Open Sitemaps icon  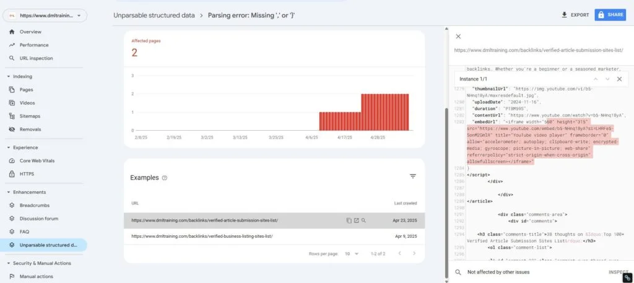[12, 116]
